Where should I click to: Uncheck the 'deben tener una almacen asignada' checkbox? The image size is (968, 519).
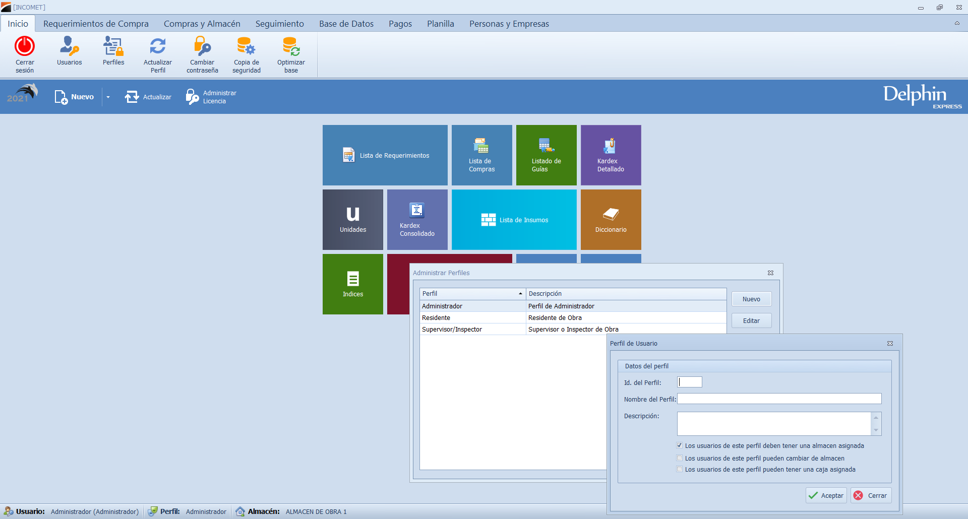pyautogui.click(x=679, y=445)
